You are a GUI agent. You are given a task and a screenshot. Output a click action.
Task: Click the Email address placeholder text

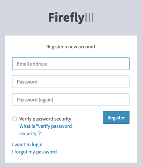coord(32,64)
